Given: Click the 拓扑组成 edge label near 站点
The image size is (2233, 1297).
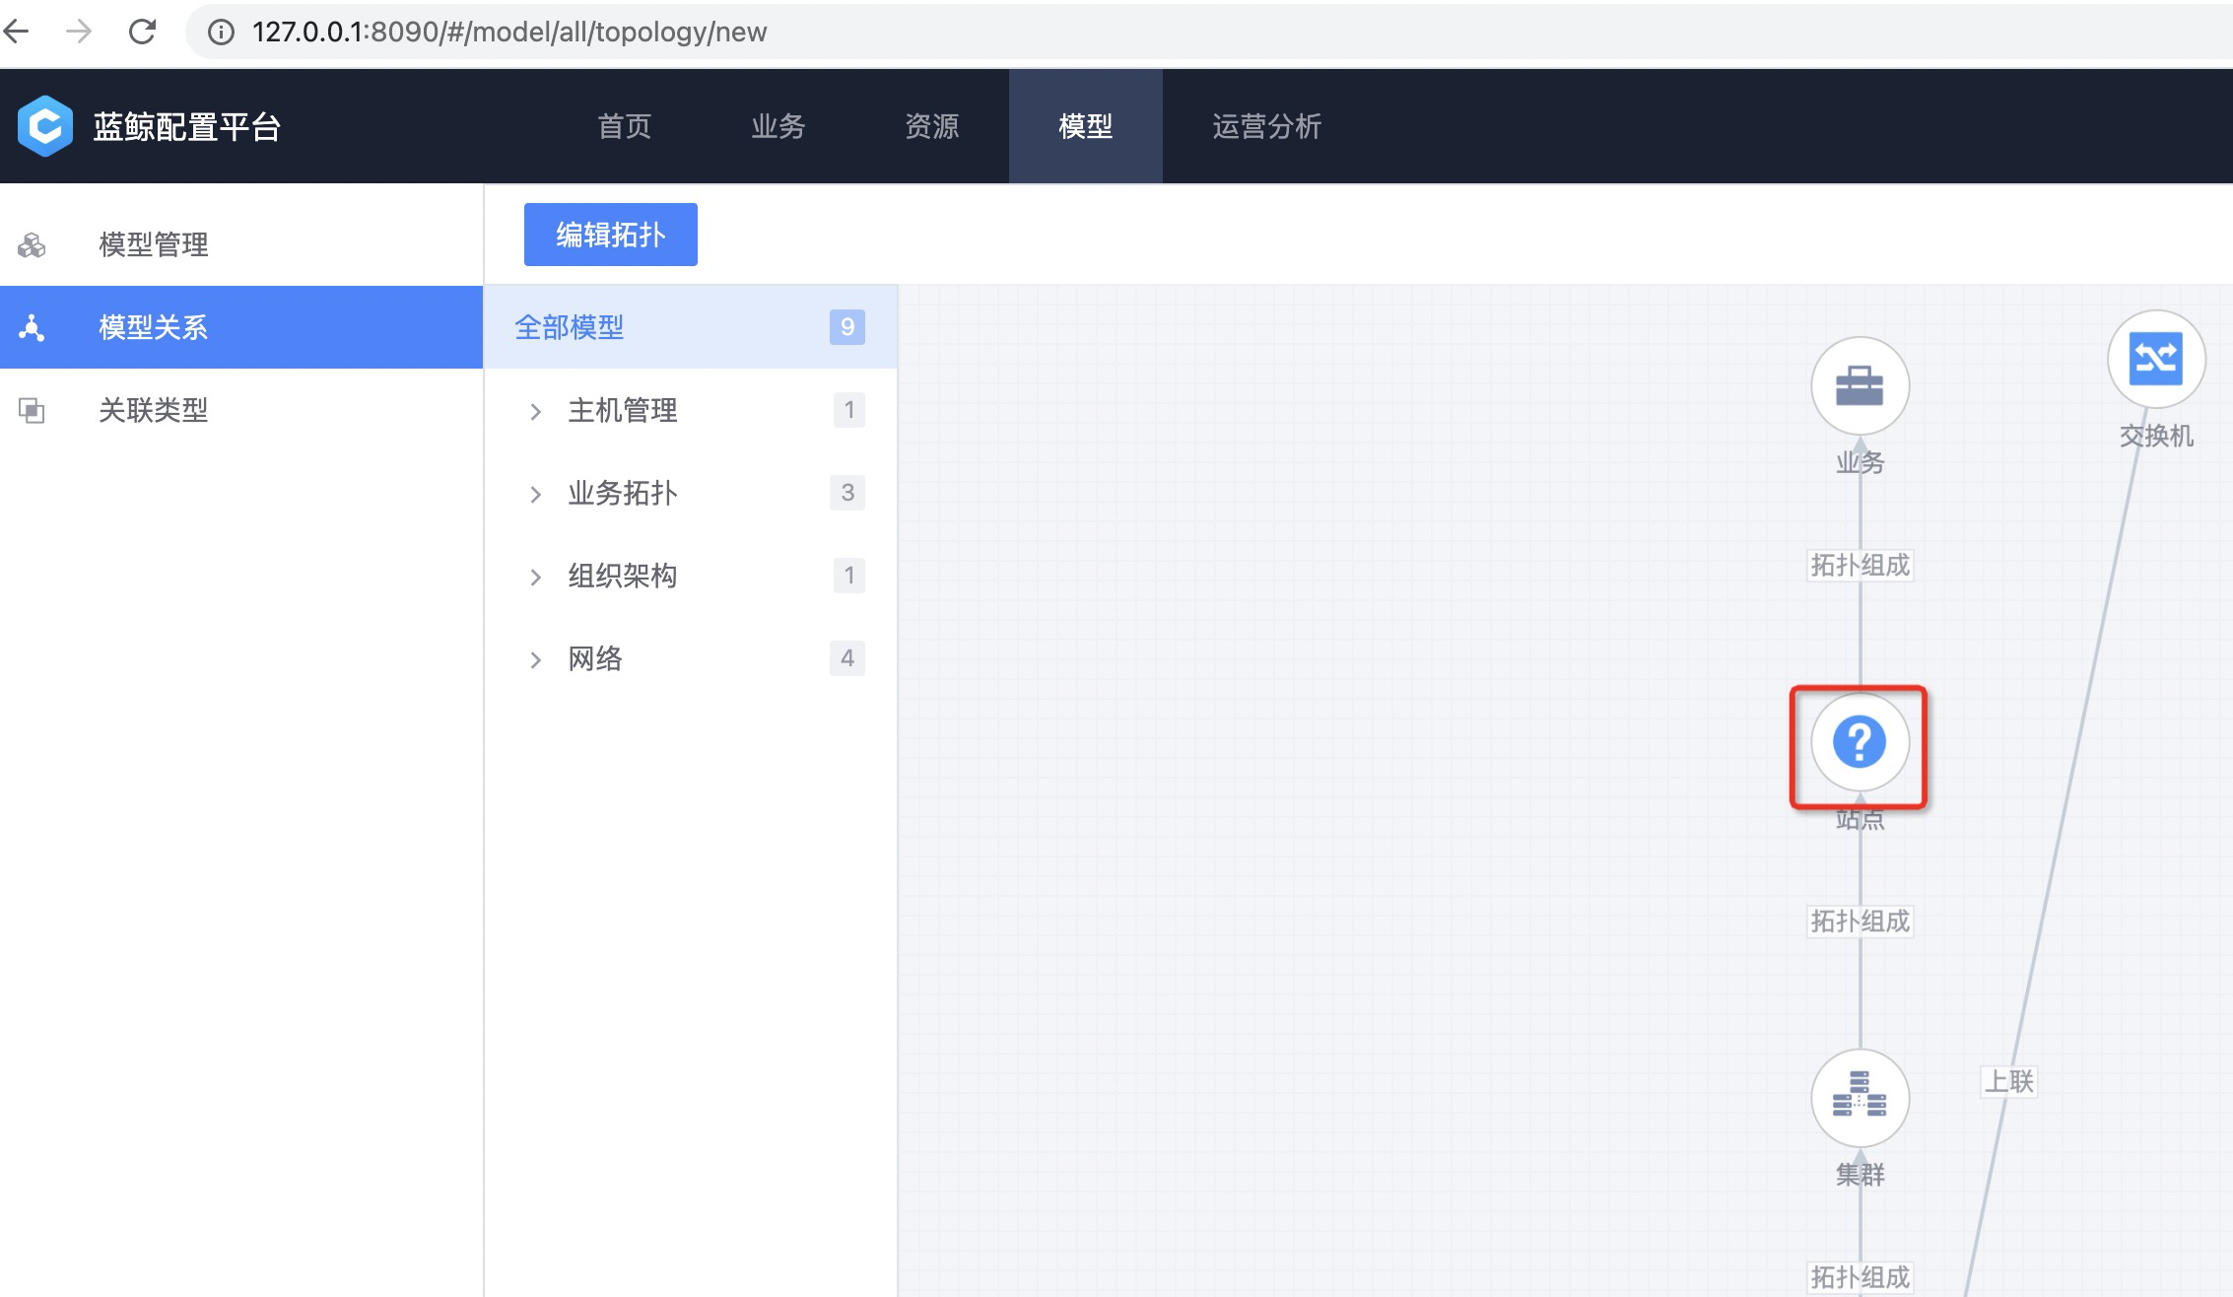Looking at the screenshot, I should (1860, 566).
